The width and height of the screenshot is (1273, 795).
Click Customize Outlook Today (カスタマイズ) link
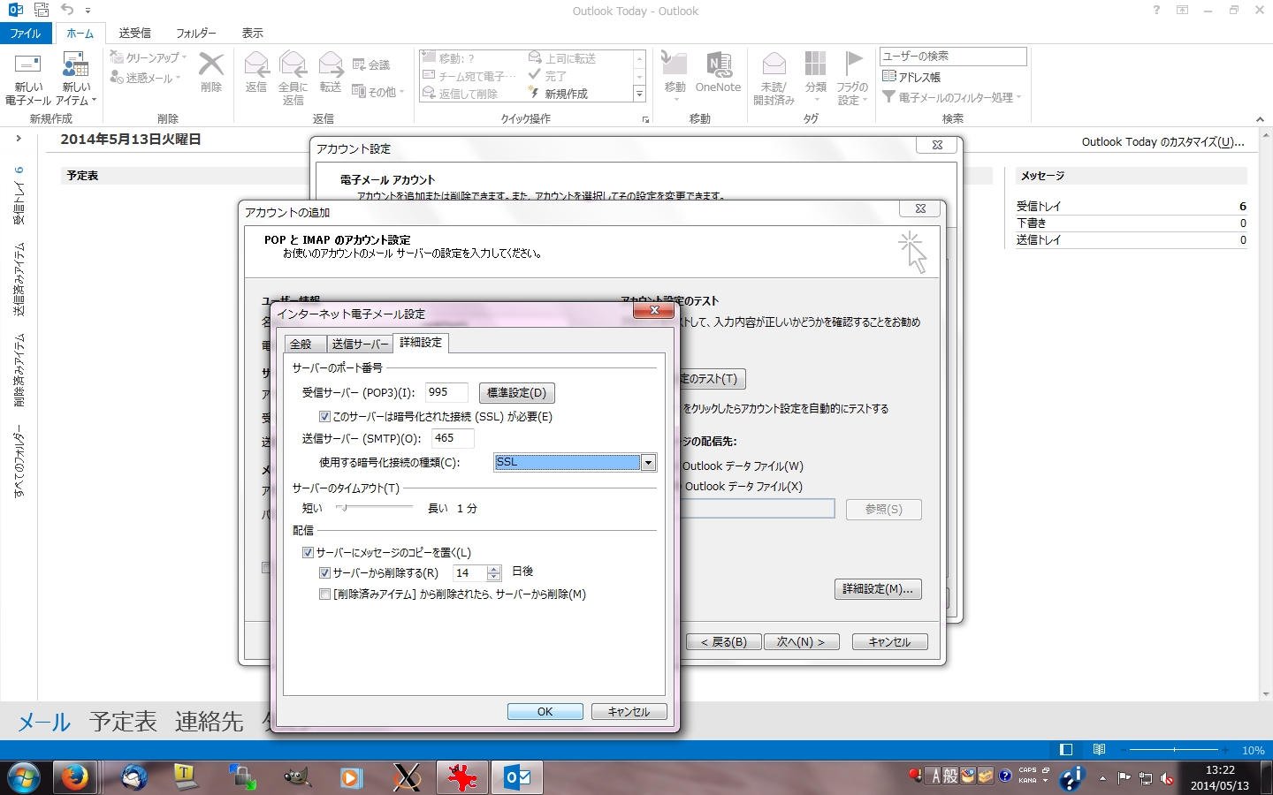[x=1162, y=141]
